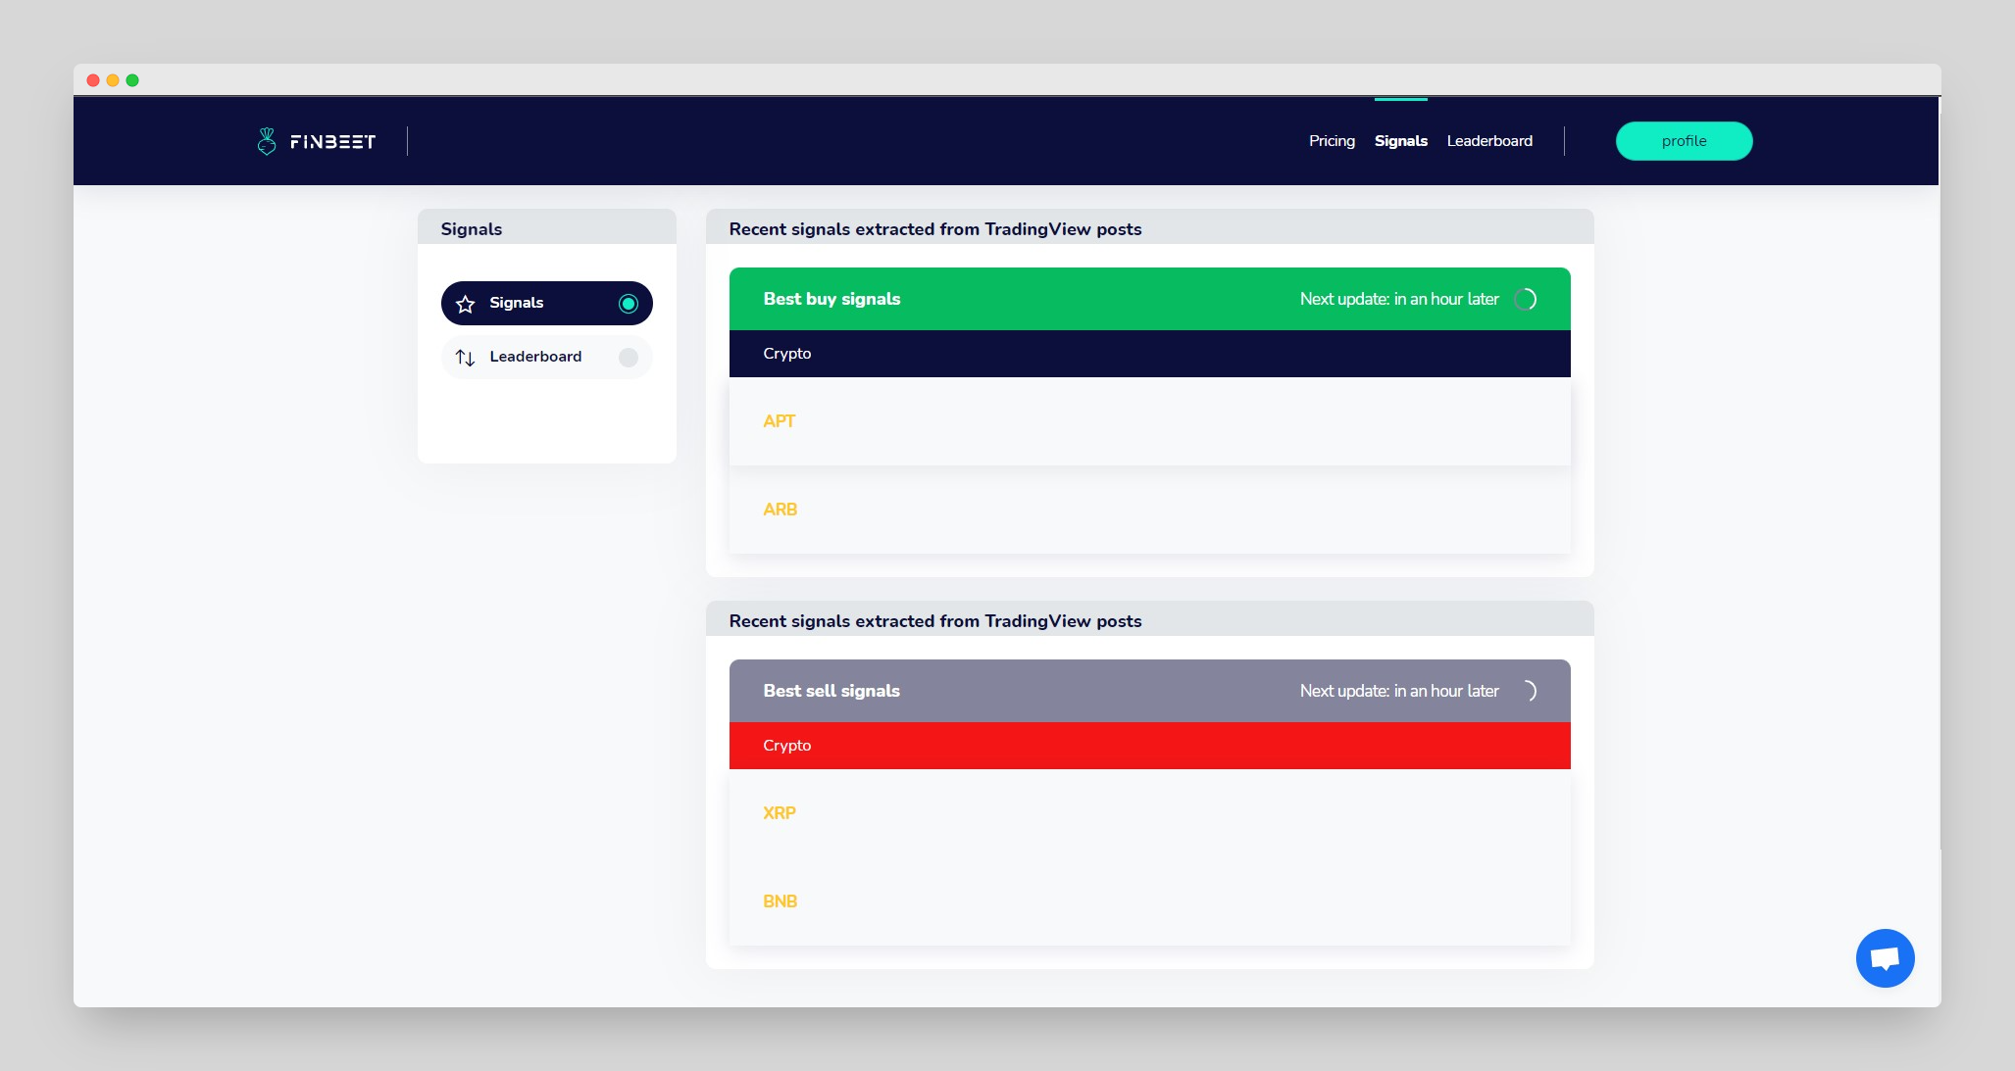
Task: Click the up-down arrows icon beside Leaderboard
Action: [466, 358]
